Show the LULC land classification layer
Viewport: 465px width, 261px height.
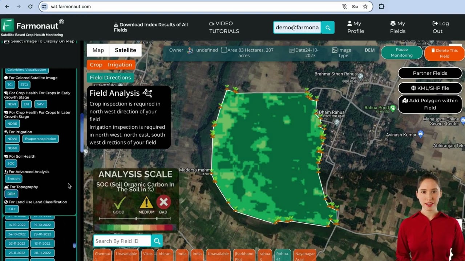[12, 209]
